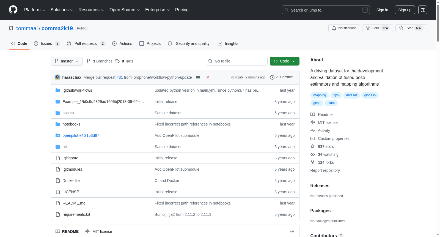Screen dimensions: 440x237
Task: Expand the Open Source menu
Action: click(x=125, y=10)
